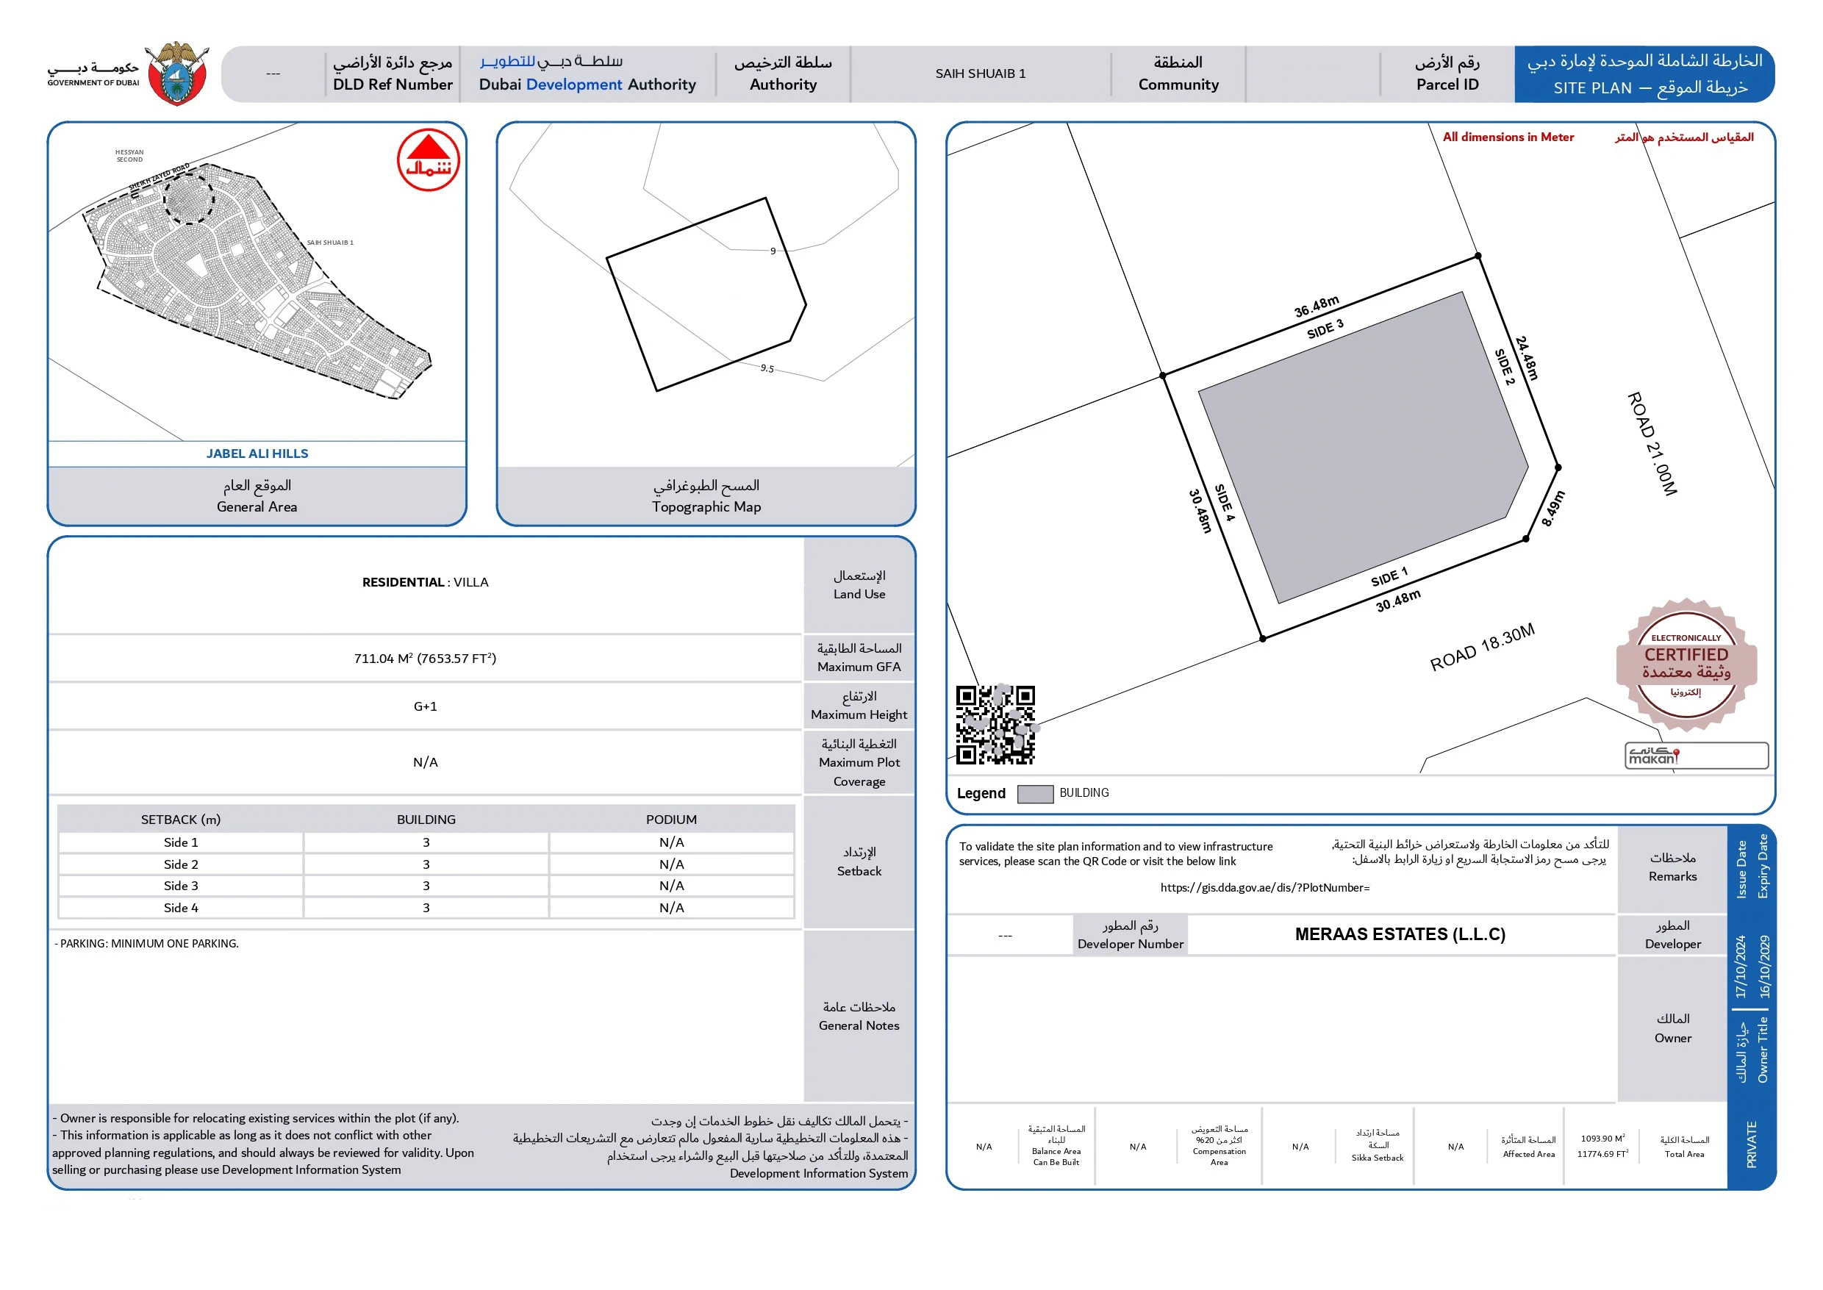The height and width of the screenshot is (1290, 1823).
Task: Select 'RESIDENTIAL : VILLA' land use value
Action: (425, 582)
